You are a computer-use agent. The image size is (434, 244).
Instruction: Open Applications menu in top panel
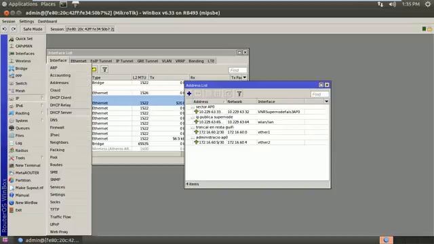tap(22, 4)
